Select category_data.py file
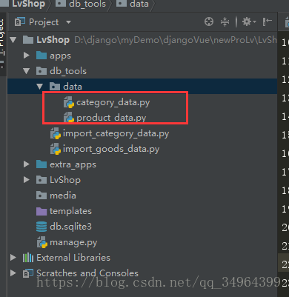The image size is (289, 297). [x=113, y=102]
